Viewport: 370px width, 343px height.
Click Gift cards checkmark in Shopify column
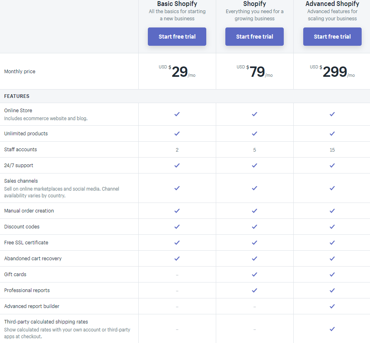(x=254, y=275)
